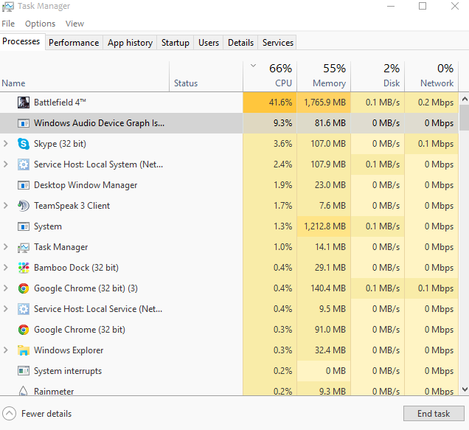Image resolution: width=469 pixels, height=430 pixels.
Task: Expand the Bamboo Dock (32 bit) group
Action: click(5, 268)
